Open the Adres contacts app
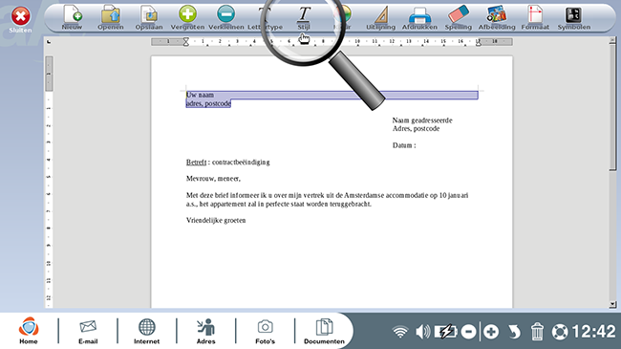Viewport: 621px width, 349px height. click(206, 331)
